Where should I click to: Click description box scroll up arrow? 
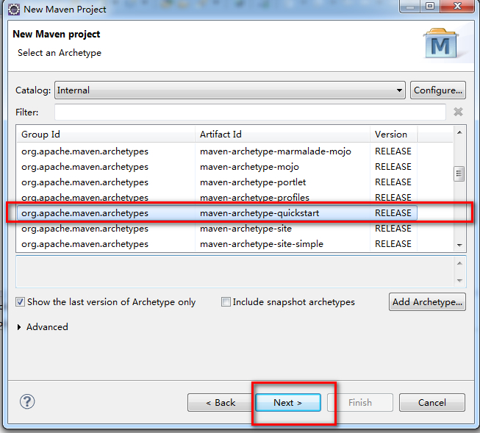coord(459,263)
